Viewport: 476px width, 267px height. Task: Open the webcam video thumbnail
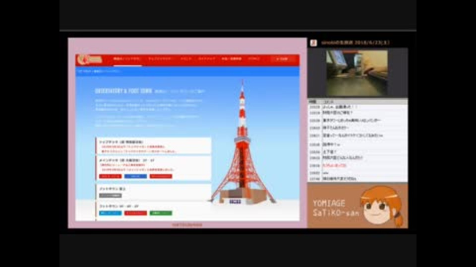[x=357, y=73]
